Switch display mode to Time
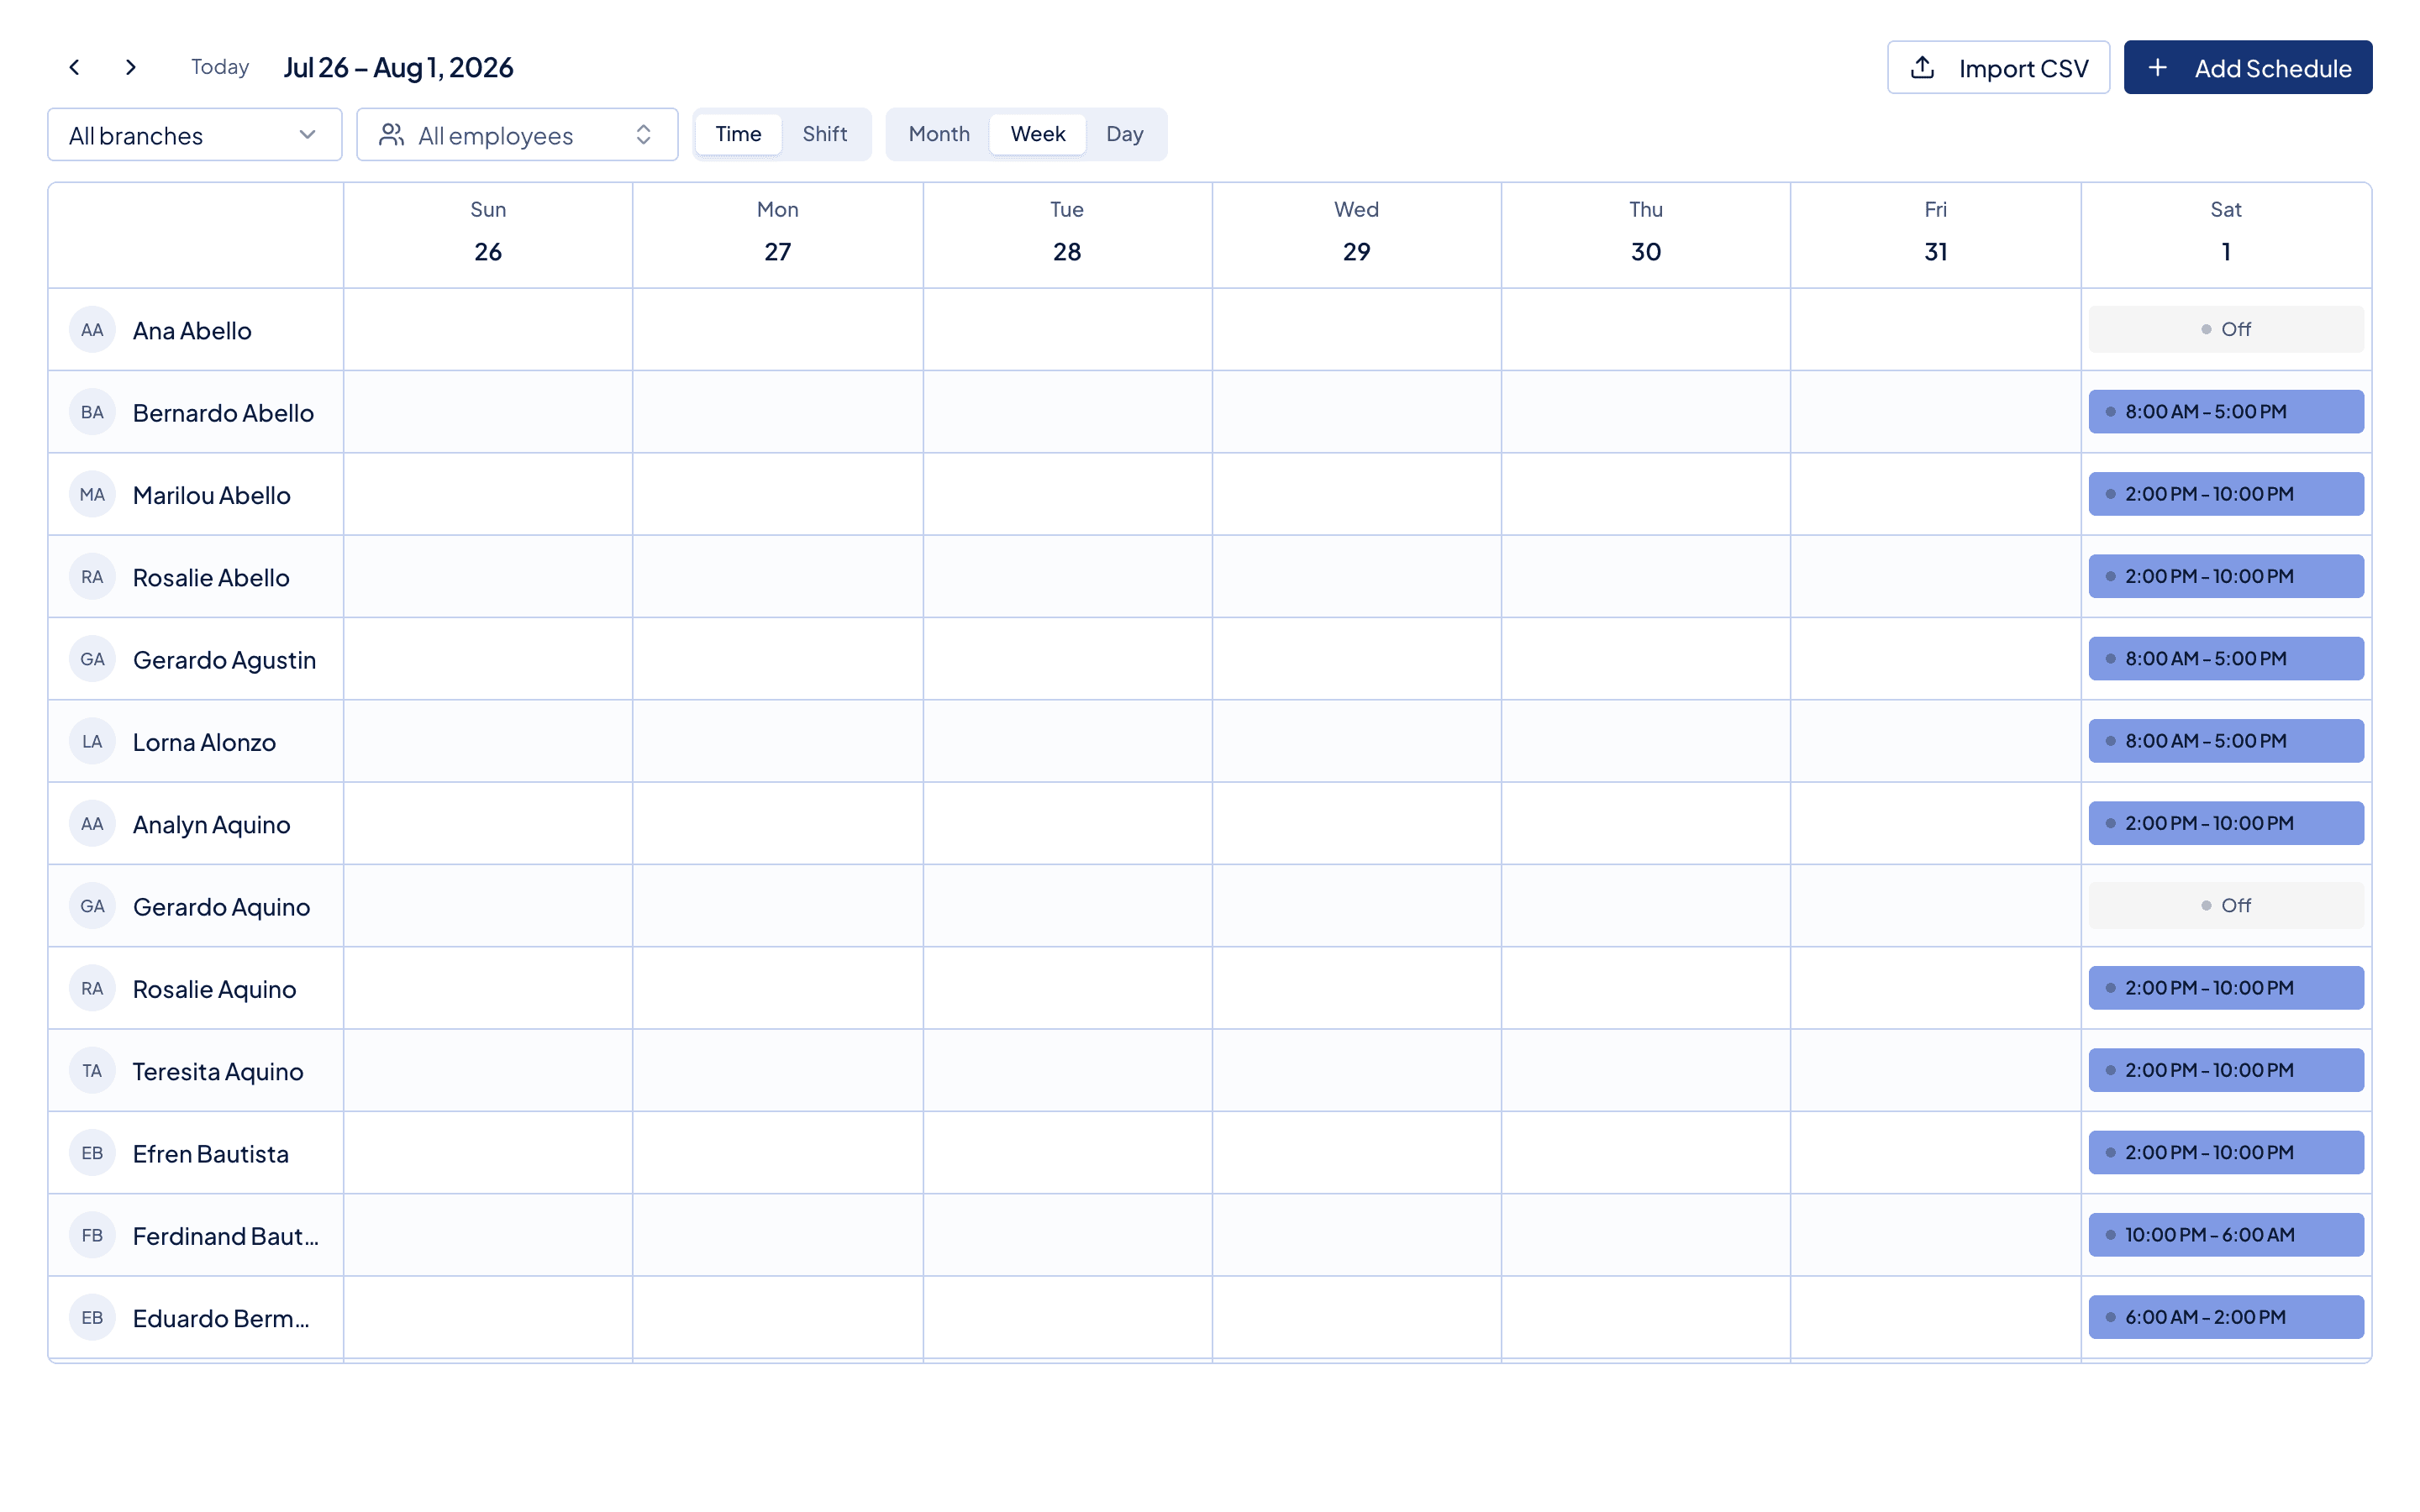Screen dimensions: 2420x1512 738,134
